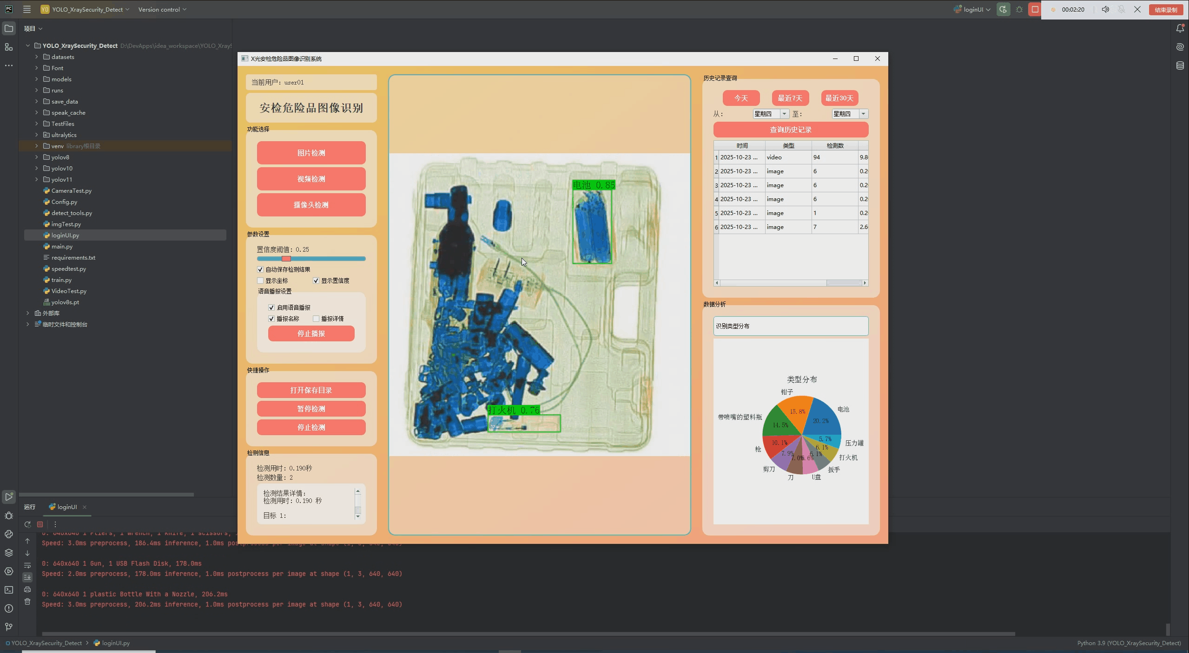Uncheck 自动保存检测结果 checkbox
This screenshot has height=653, width=1189.
(260, 269)
